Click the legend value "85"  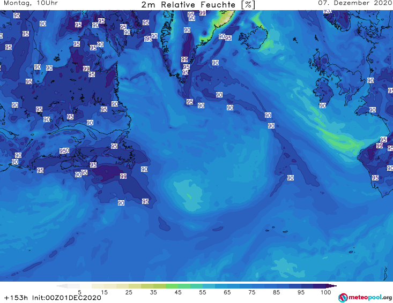276,292
